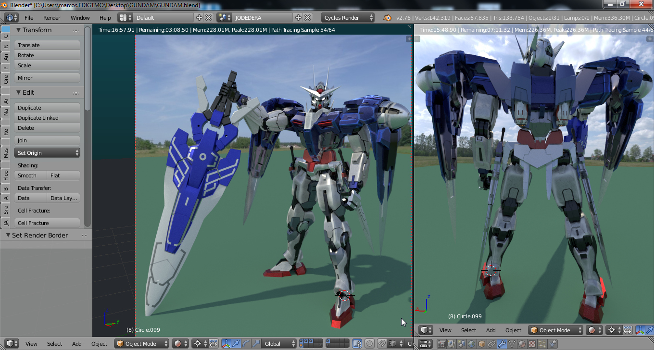Open the Window menu
654x350 pixels.
80,18
